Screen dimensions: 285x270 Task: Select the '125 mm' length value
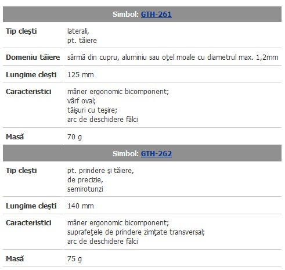[81, 75]
